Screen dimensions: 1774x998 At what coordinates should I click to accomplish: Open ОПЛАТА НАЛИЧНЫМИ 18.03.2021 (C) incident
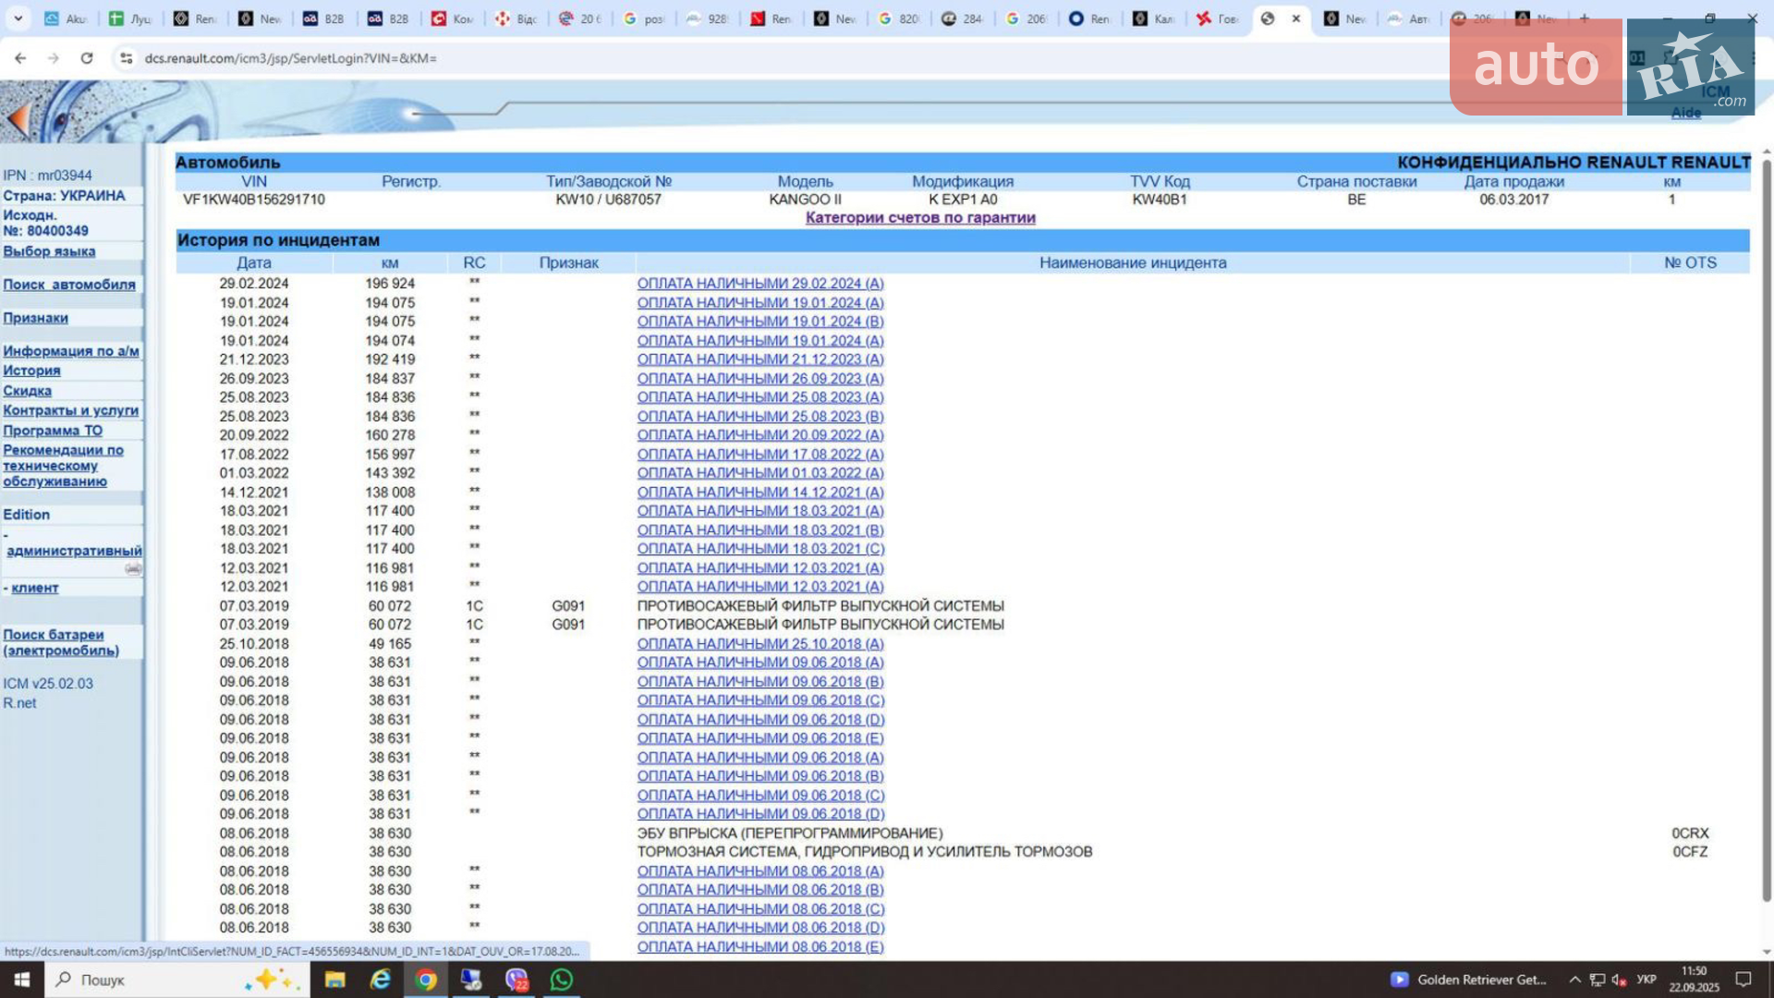[760, 549]
